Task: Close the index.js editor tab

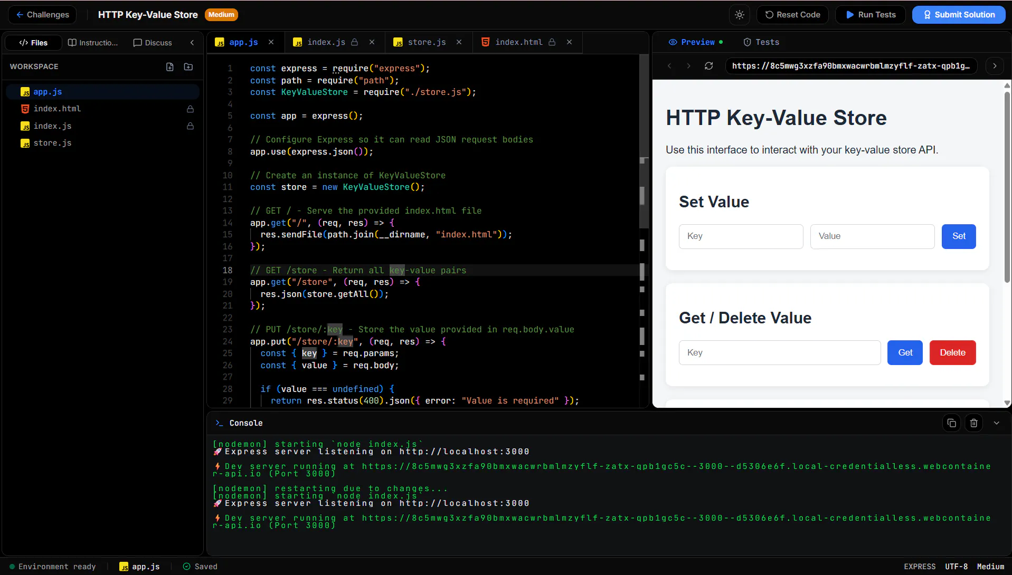Action: [372, 42]
